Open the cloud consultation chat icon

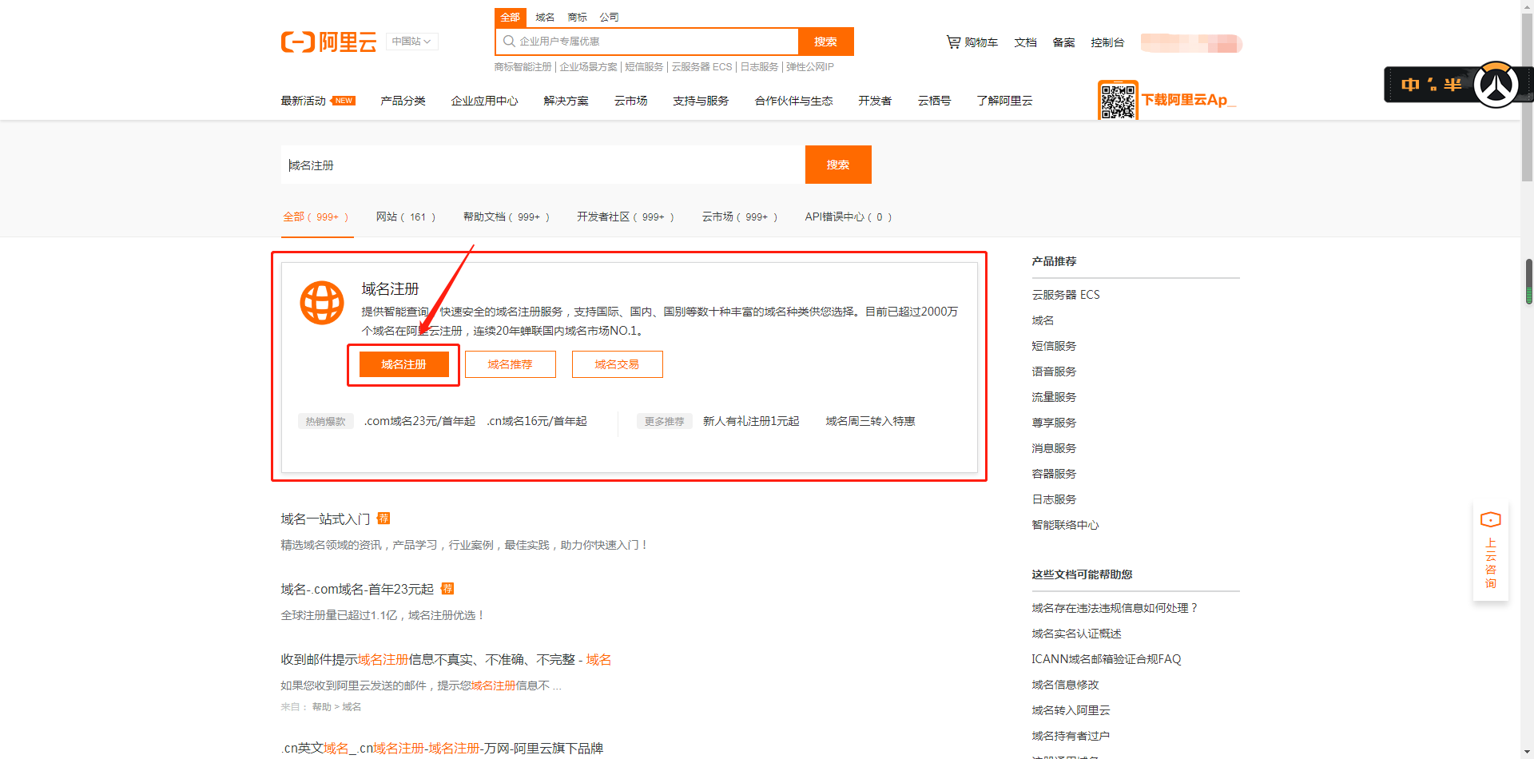click(x=1490, y=520)
